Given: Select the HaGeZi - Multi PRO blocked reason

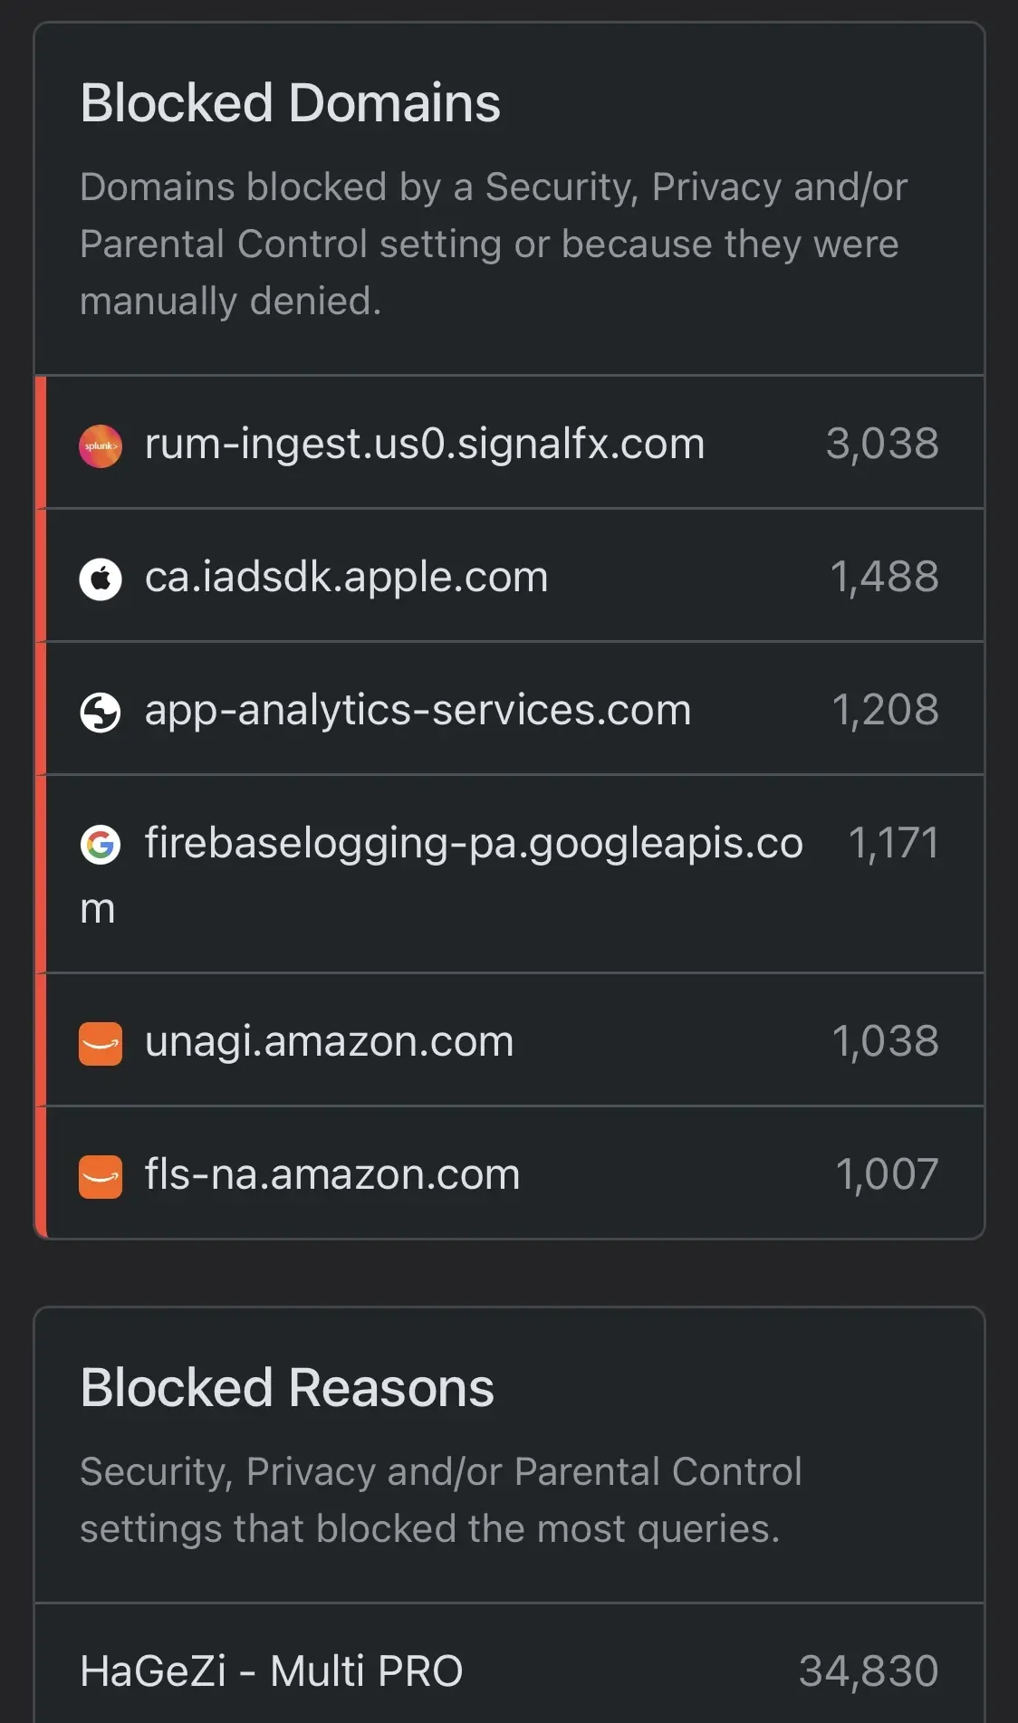Looking at the screenshot, I should coord(272,1671).
